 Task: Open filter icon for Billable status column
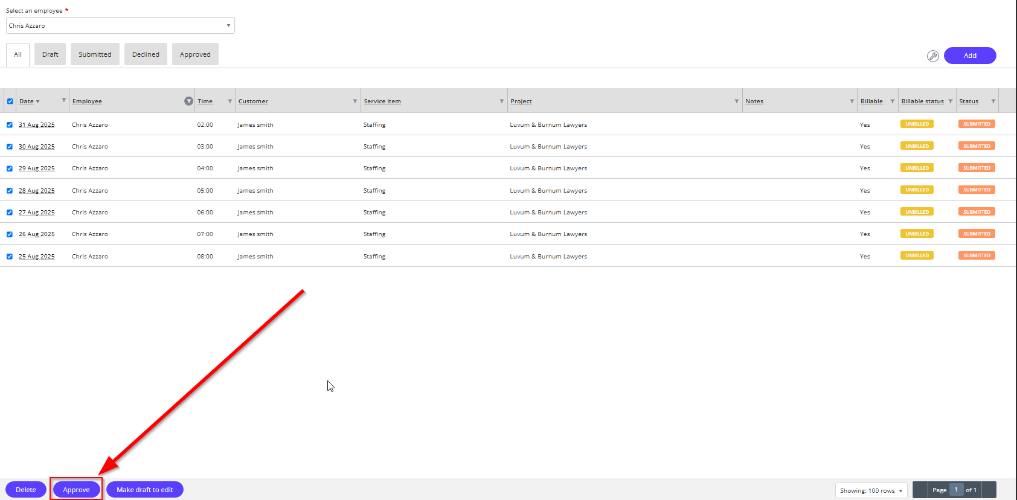(x=951, y=101)
